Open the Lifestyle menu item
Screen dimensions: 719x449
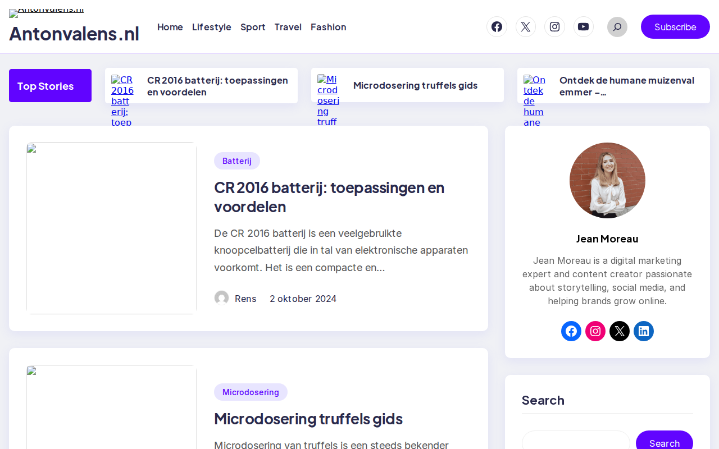pyautogui.click(x=212, y=27)
